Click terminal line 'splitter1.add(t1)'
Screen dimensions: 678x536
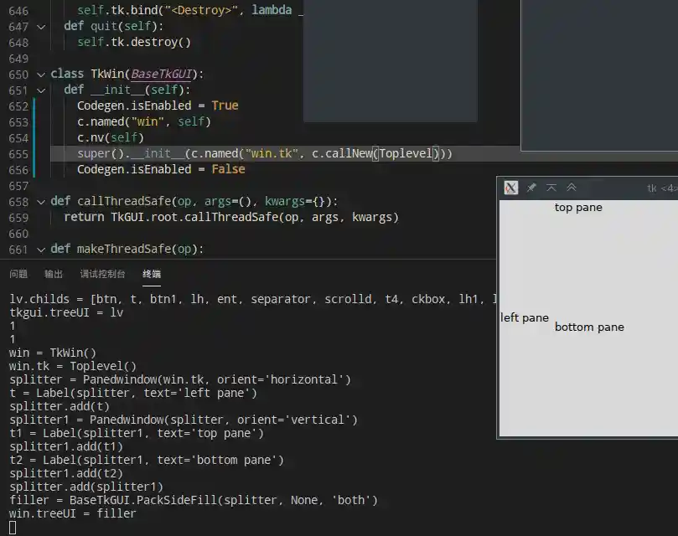coord(66,446)
